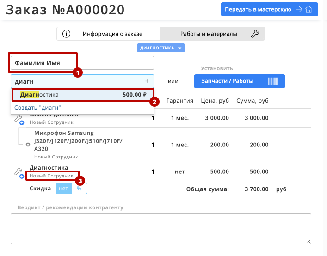Click the '200.00' price for Микрофон

(219, 145)
